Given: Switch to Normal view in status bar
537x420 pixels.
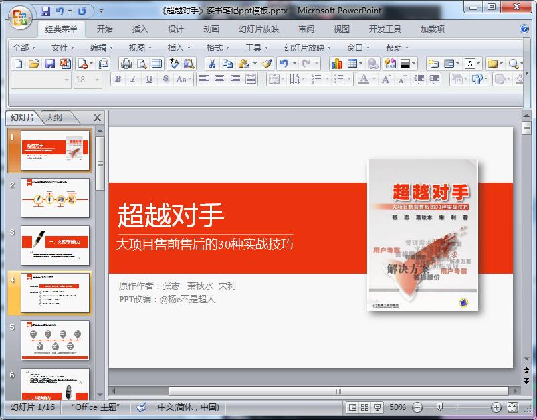Looking at the screenshot, I should coord(352,407).
